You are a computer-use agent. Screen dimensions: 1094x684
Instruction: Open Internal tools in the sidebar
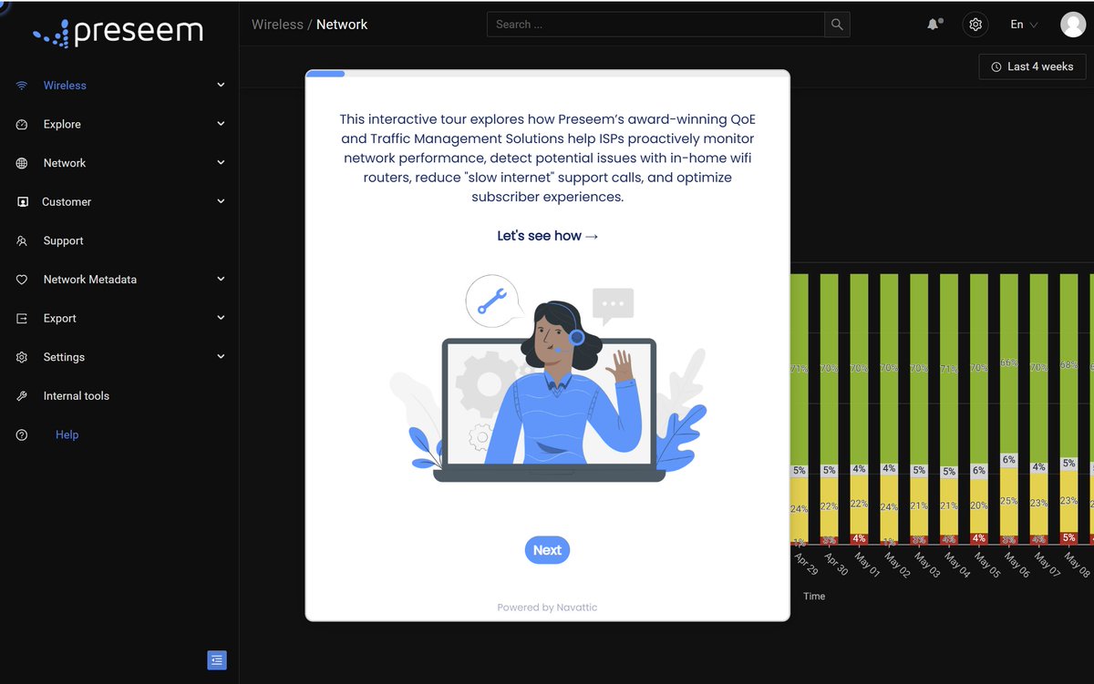point(77,396)
